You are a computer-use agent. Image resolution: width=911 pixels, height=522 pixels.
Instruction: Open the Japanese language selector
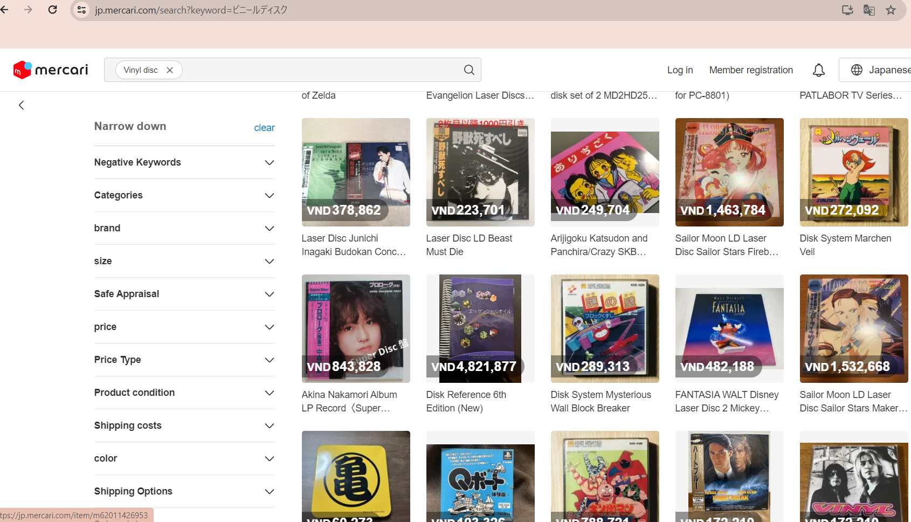point(875,70)
